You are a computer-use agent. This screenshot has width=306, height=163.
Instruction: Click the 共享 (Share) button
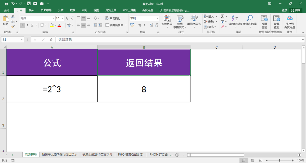(x=296, y=10)
